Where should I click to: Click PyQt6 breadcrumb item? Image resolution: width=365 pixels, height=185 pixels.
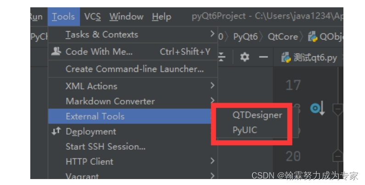246,37
